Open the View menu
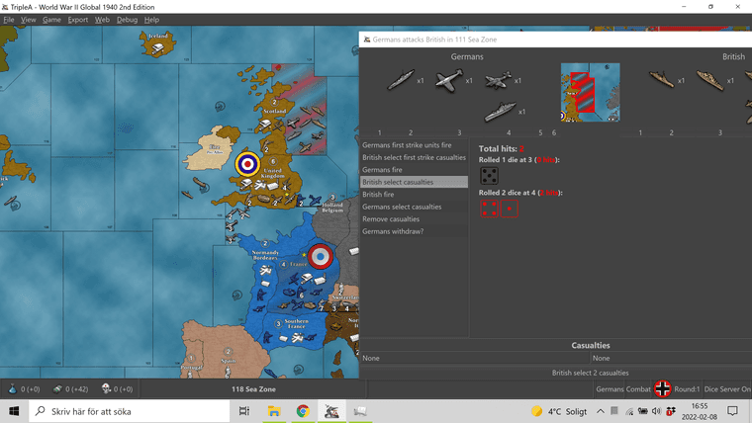752x423 pixels. point(29,20)
